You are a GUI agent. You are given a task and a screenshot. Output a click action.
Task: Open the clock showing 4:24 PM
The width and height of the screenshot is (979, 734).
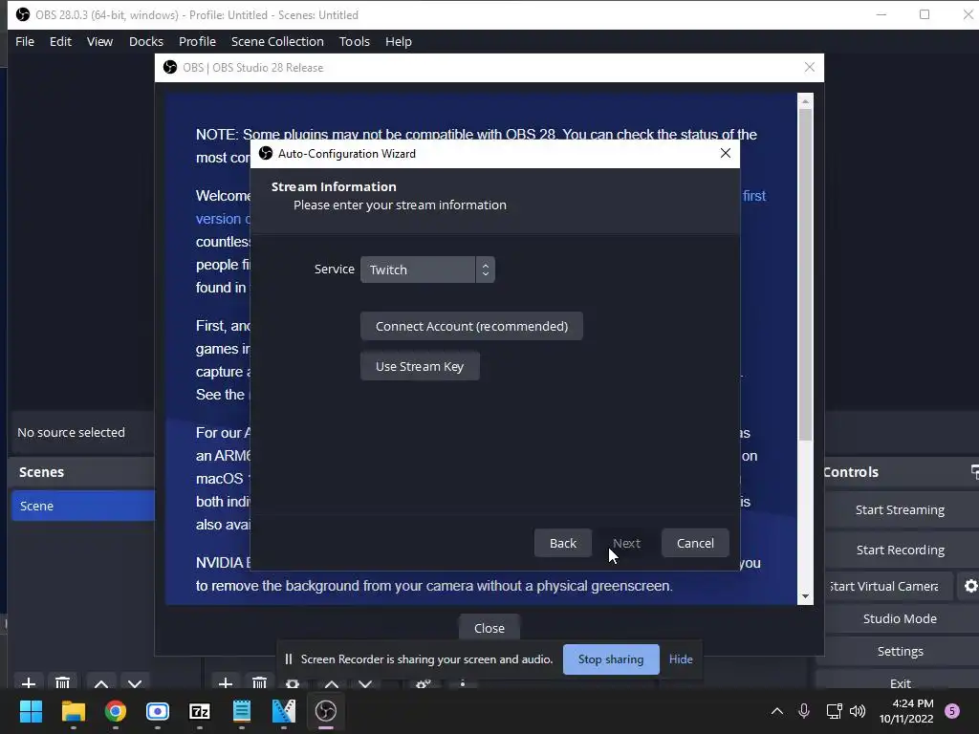[906, 711]
